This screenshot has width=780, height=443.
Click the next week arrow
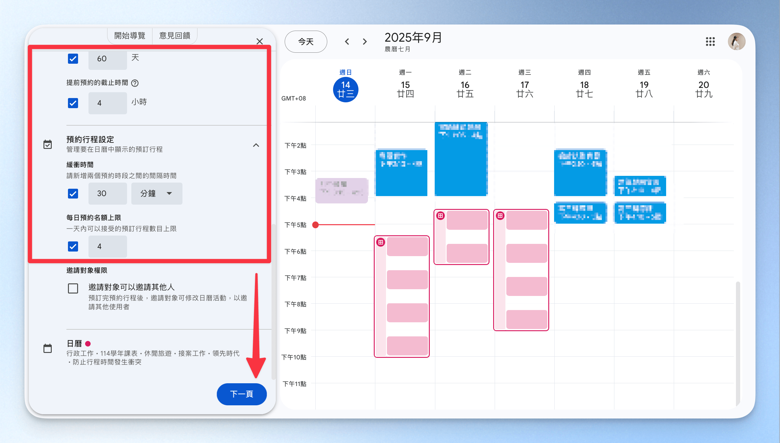365,42
